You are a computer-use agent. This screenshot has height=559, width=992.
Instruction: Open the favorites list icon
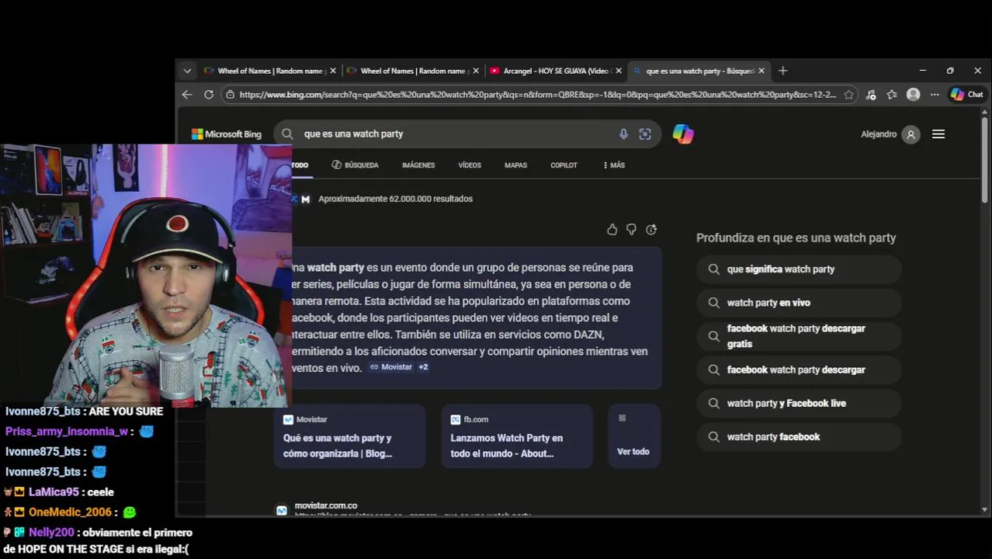pos(892,95)
